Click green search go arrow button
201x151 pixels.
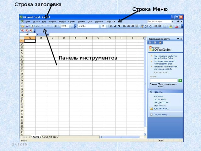tap(180, 81)
